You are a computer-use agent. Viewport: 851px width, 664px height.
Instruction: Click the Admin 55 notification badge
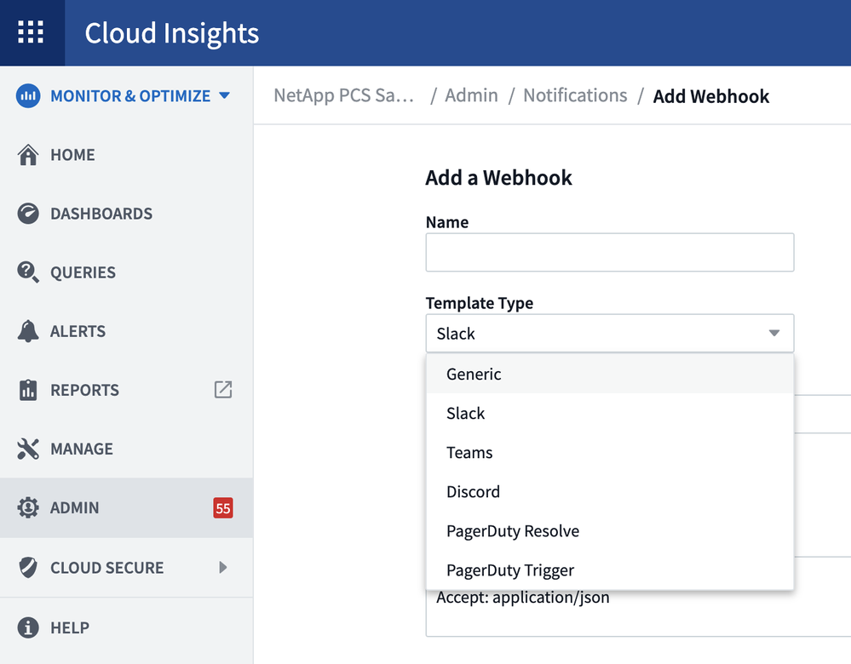[x=223, y=508]
